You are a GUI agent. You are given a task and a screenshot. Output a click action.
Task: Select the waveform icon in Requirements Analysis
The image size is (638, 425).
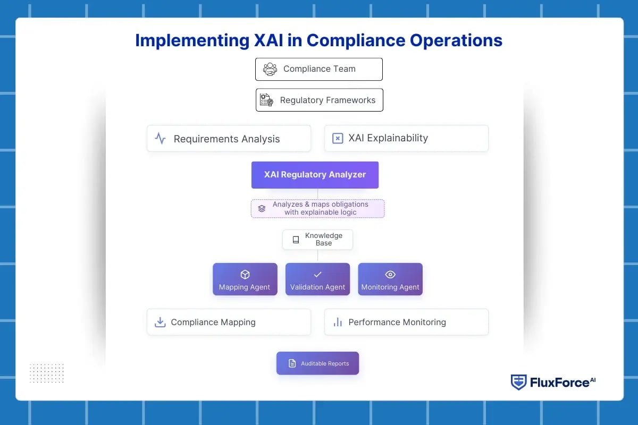tap(160, 138)
